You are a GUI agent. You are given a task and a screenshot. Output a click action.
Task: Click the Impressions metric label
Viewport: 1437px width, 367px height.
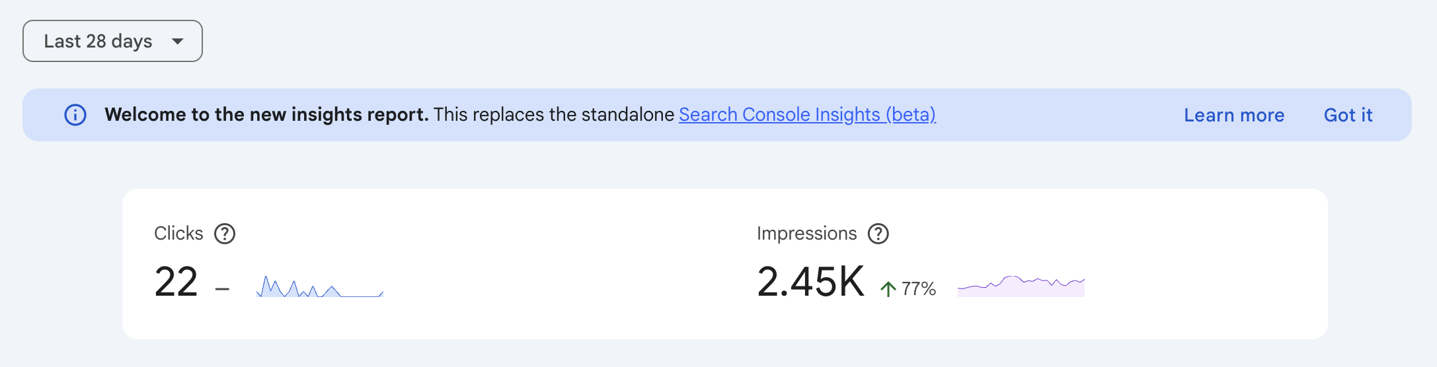(806, 234)
